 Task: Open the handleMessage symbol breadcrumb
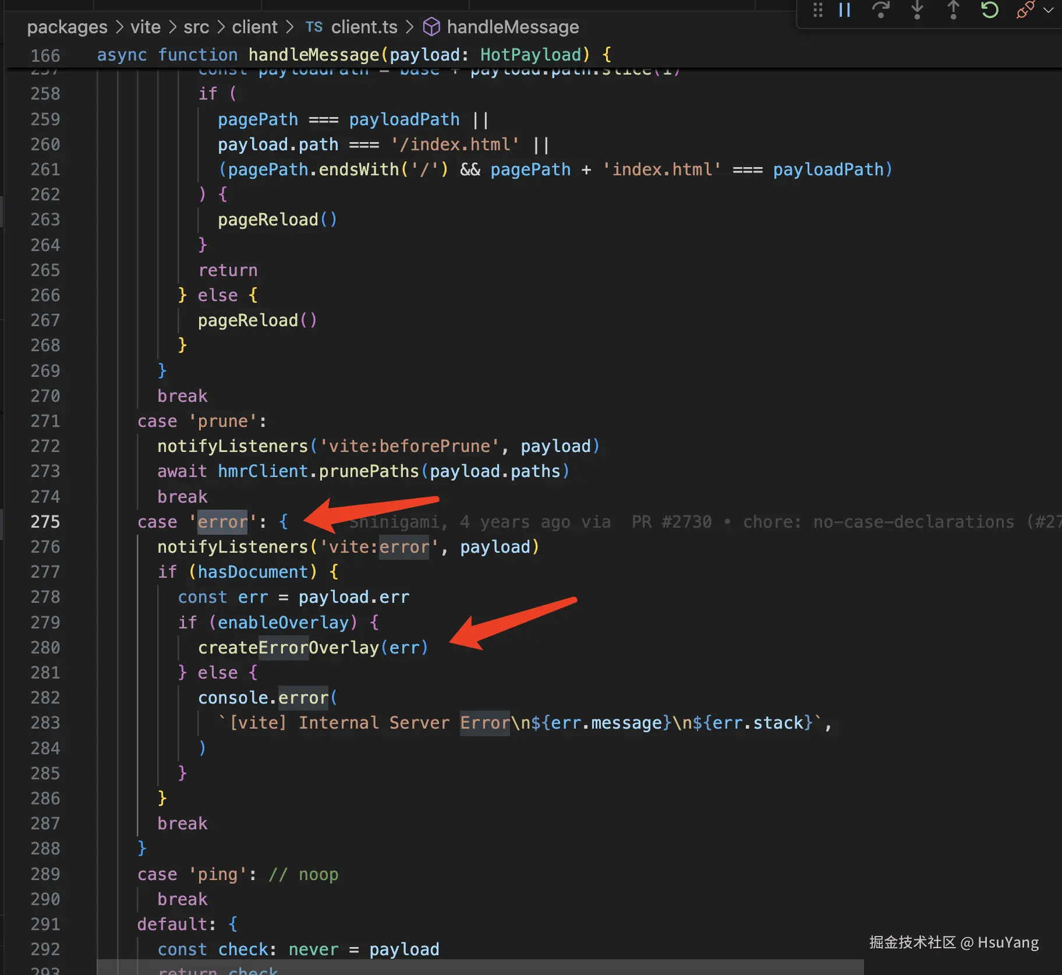point(513,27)
